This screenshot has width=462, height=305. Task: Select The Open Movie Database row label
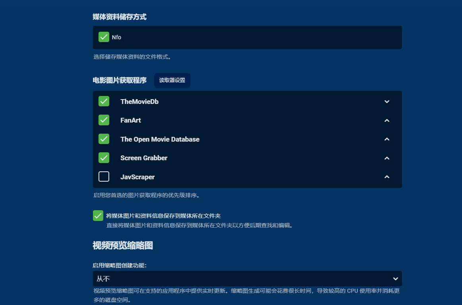160,139
